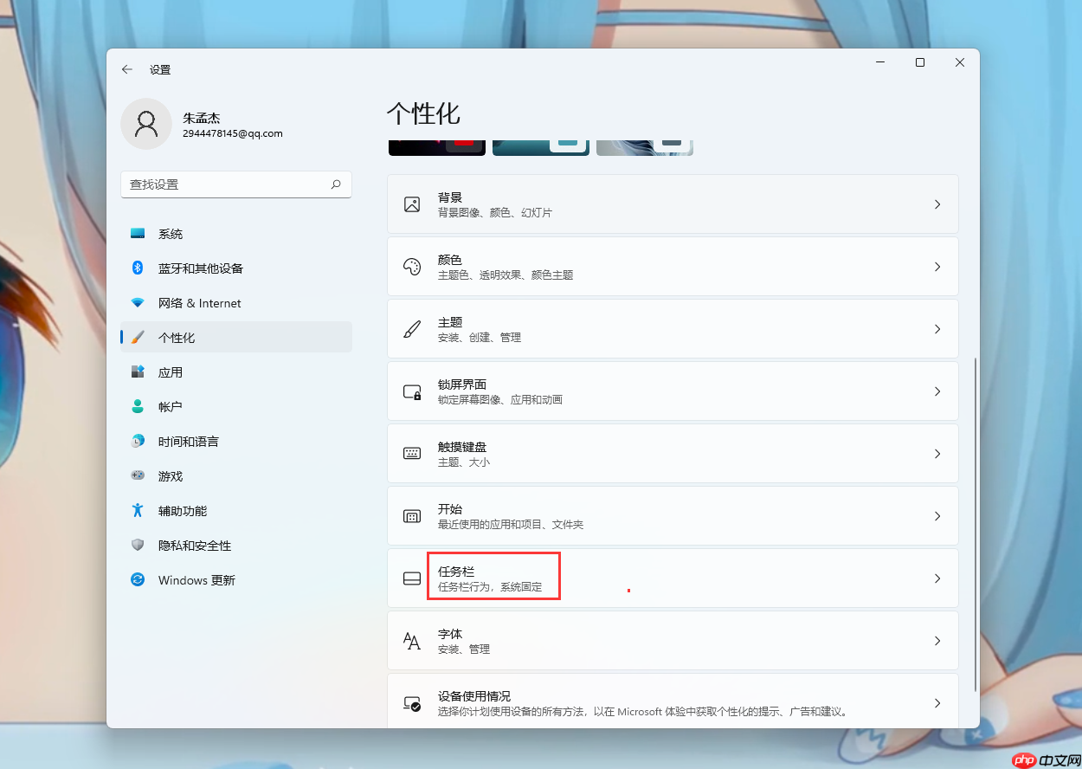
Task: Click the highlighted Taskbar icon
Action: point(411,576)
